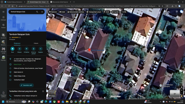Click the show your location button
Viewport: 185px width, 104px height.
coord(182,87)
